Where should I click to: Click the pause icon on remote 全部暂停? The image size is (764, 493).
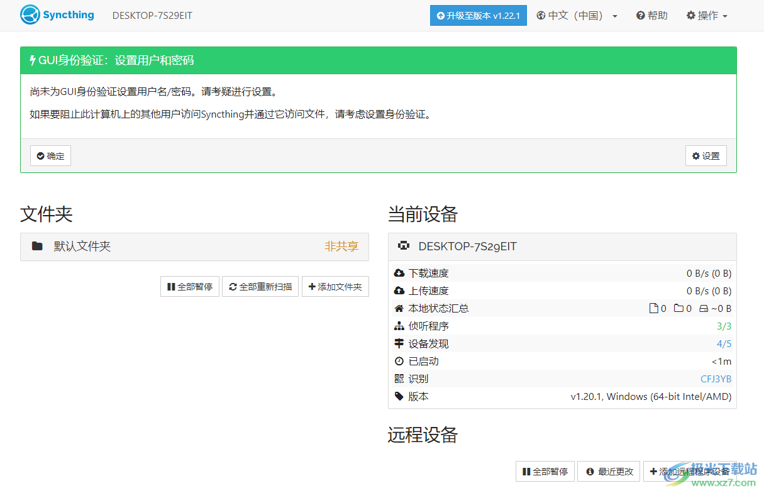[x=526, y=472]
